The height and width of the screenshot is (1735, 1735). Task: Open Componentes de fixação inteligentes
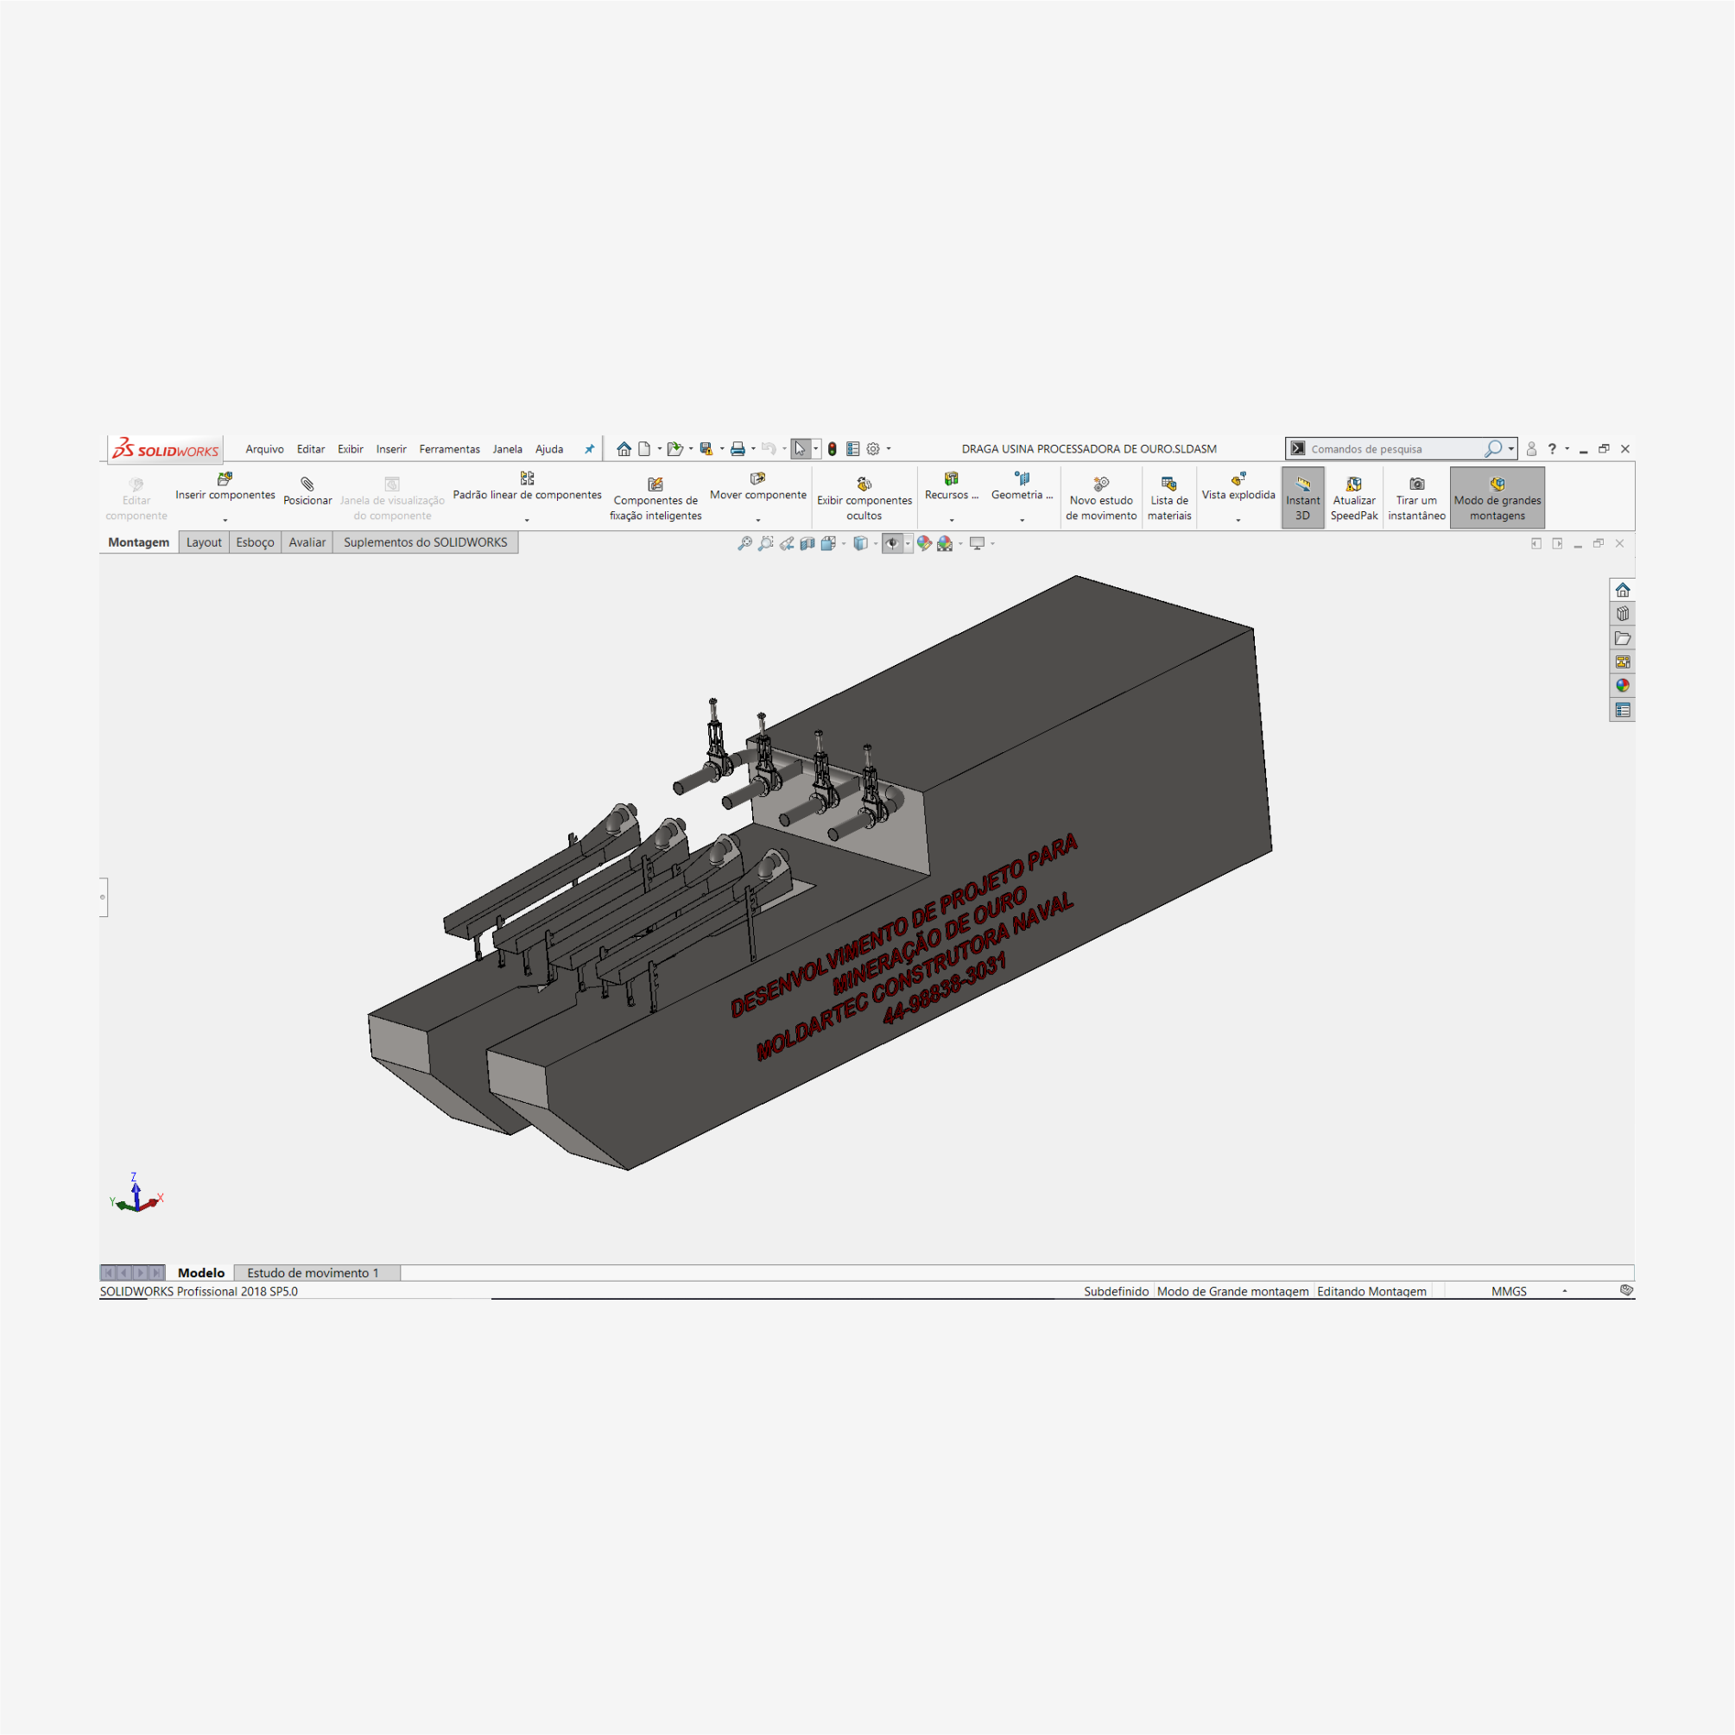click(x=655, y=499)
